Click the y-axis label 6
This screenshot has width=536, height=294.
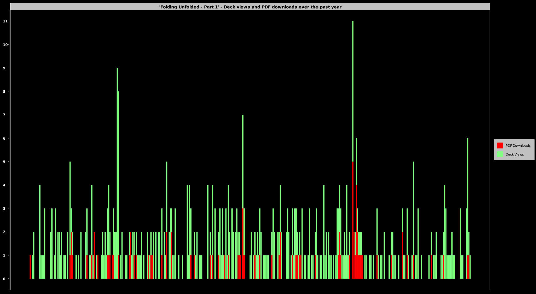point(4,138)
